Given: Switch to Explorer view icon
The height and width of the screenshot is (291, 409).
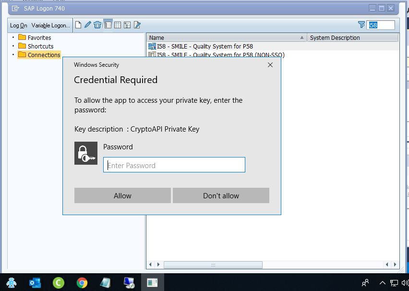Looking at the screenshot, I should 108,25.
